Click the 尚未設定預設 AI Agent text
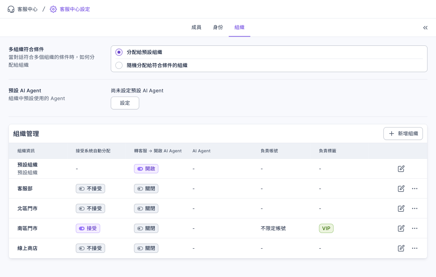436x277 pixels. (x=137, y=91)
